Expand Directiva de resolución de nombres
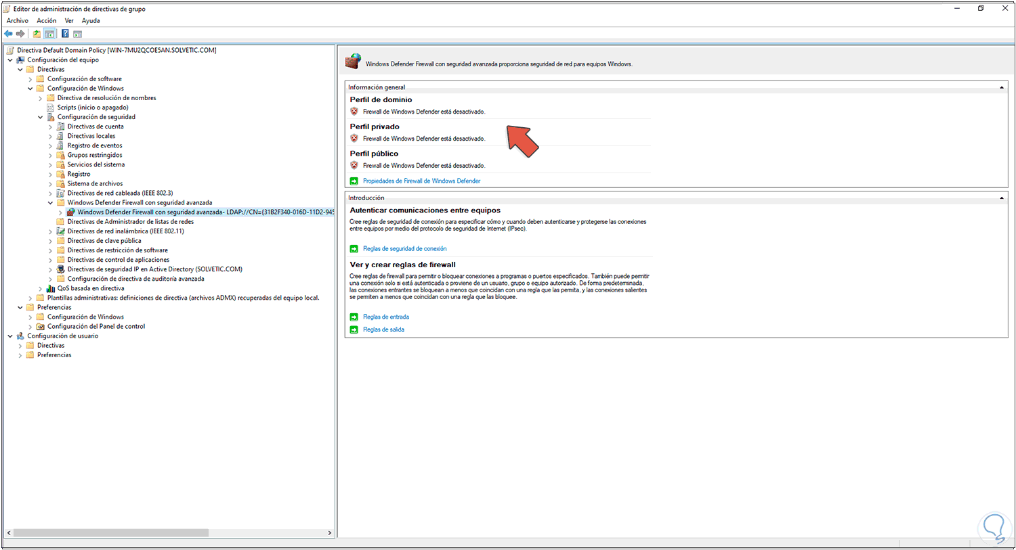Viewport: 1016px width, 550px height. click(41, 98)
